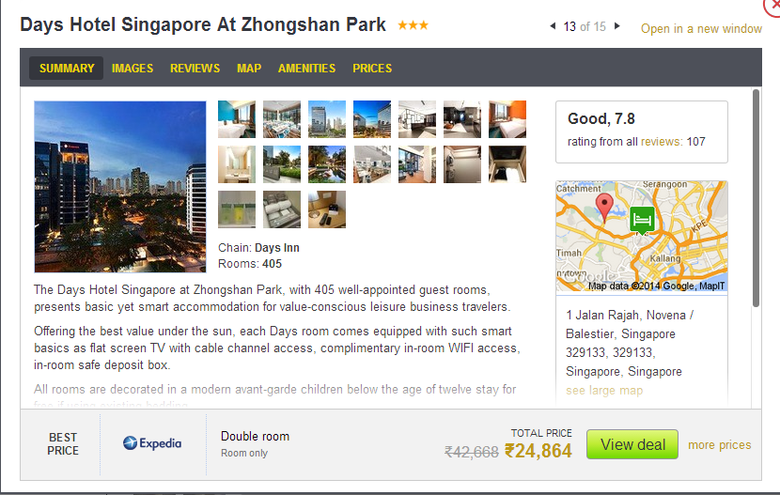Click the Expedia logo

point(152,442)
